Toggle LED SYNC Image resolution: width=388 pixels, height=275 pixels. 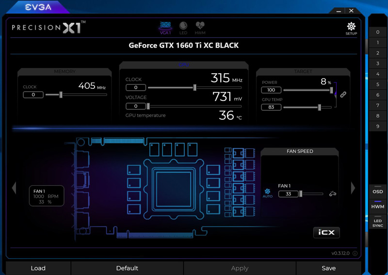coord(378,222)
